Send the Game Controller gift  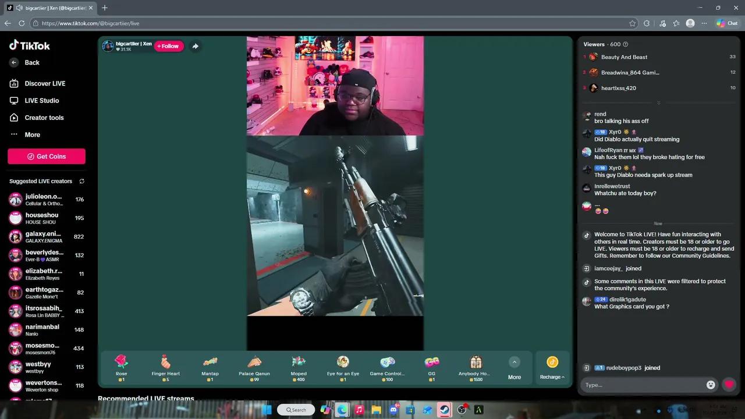[387, 368]
